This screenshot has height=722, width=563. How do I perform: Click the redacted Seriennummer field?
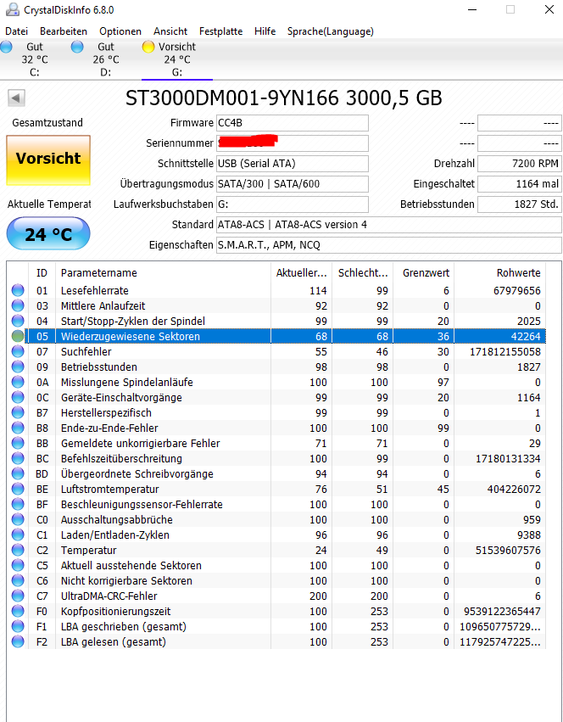[x=293, y=143]
